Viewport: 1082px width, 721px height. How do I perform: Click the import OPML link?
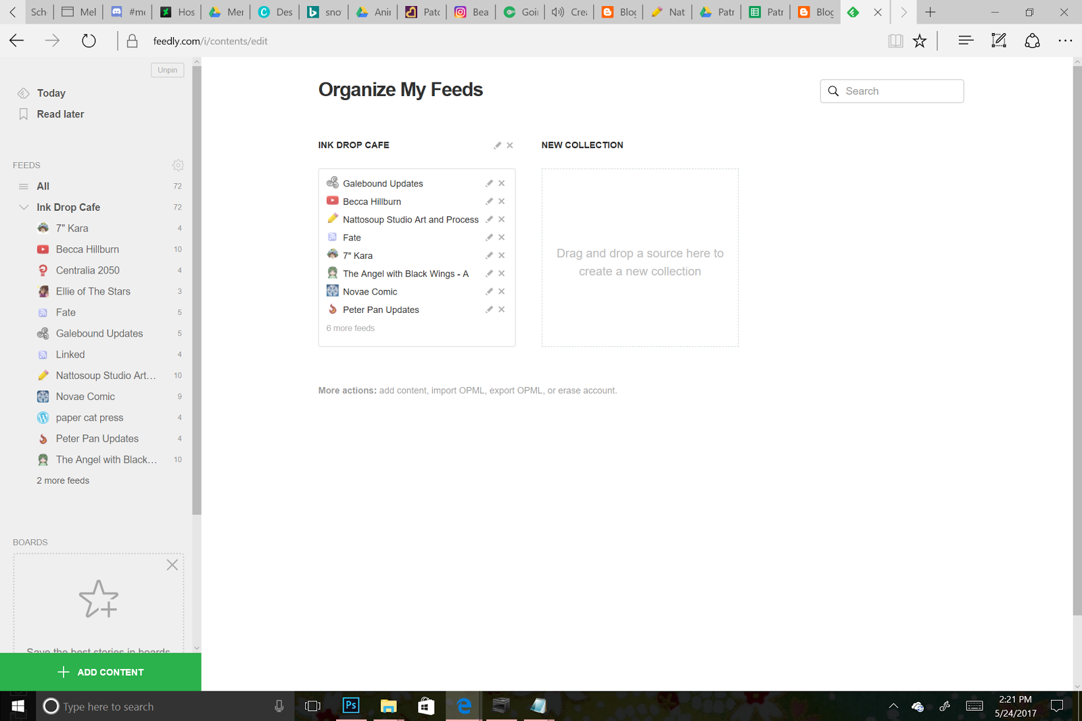[x=458, y=391]
